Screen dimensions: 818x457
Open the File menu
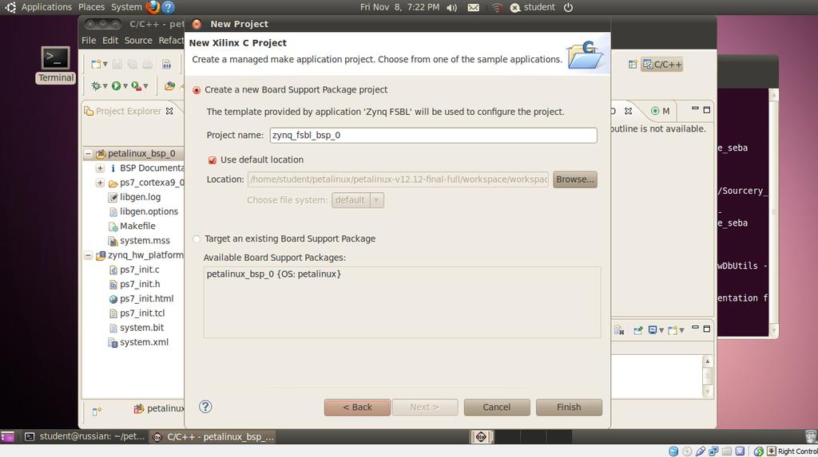pyautogui.click(x=89, y=40)
